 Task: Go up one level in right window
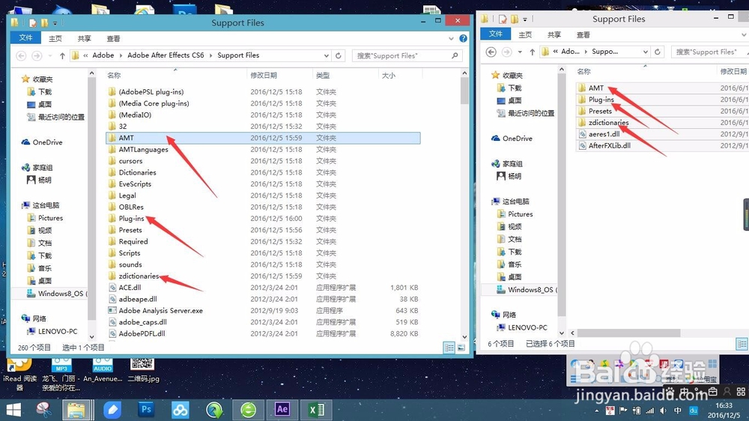[532, 52]
